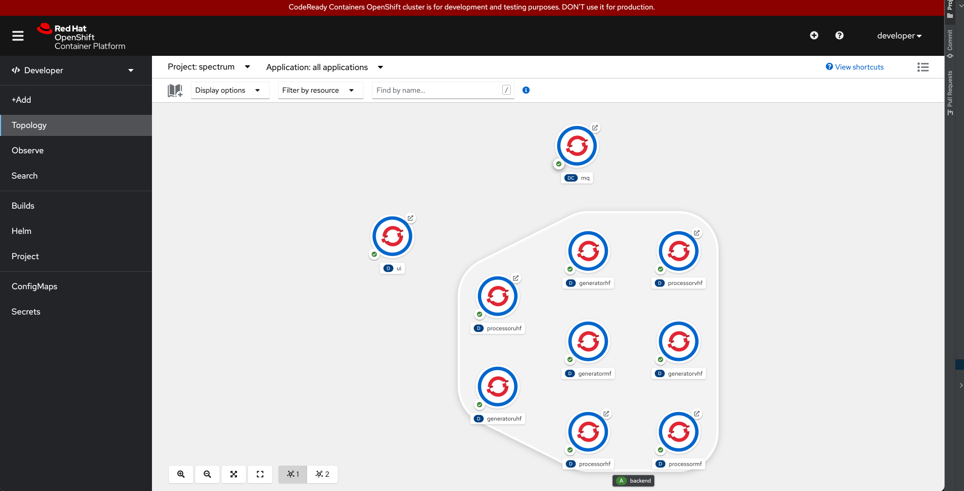Select the generatorvhf node
964x491 pixels.
tap(679, 342)
